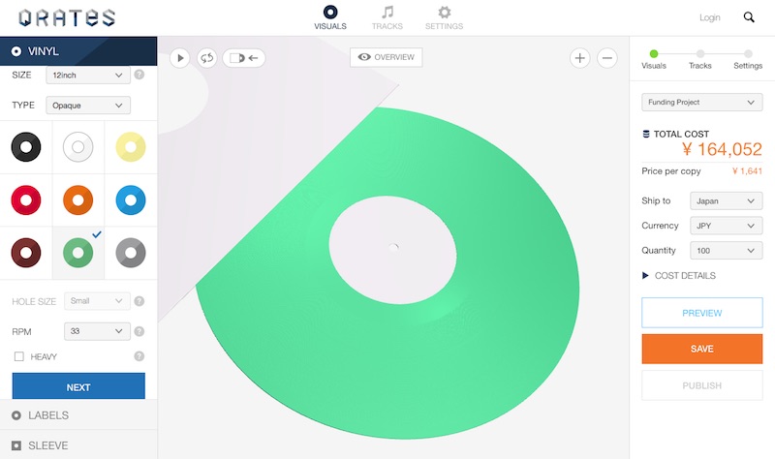Change Ship to country from Japan
775x459 pixels.
pyautogui.click(x=726, y=201)
